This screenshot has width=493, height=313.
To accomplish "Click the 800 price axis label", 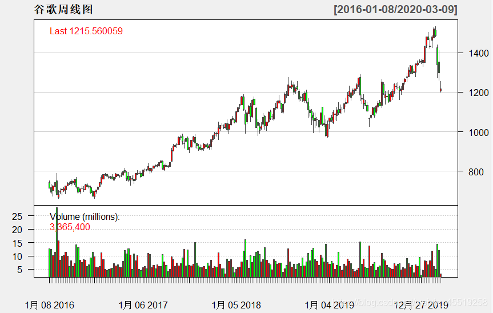I will pos(476,171).
